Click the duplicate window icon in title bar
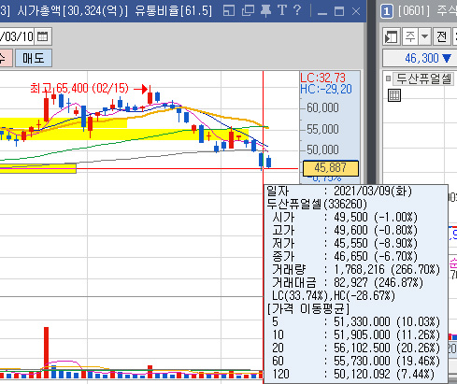The width and height of the screenshot is (457, 384). pos(248,11)
